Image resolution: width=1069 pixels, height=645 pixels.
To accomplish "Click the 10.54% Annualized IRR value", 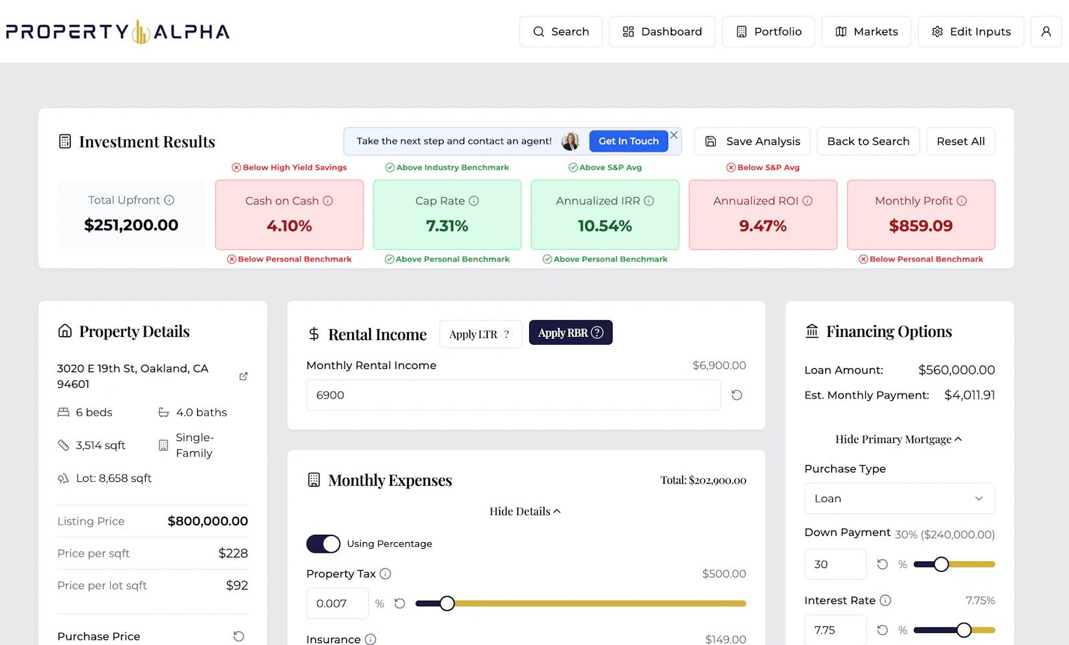I will click(605, 226).
